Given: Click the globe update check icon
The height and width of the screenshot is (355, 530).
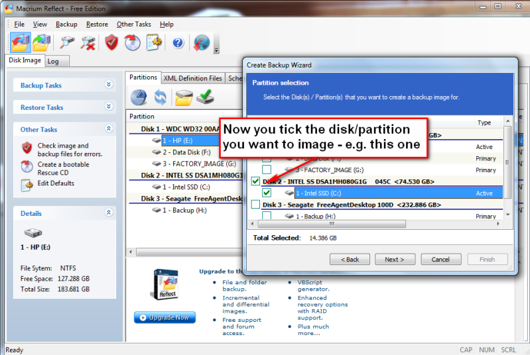Looking at the screenshot, I should coord(202,43).
